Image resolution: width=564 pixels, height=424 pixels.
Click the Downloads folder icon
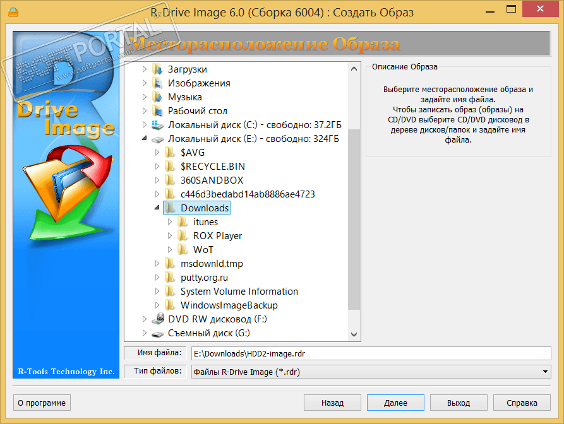[x=170, y=208]
